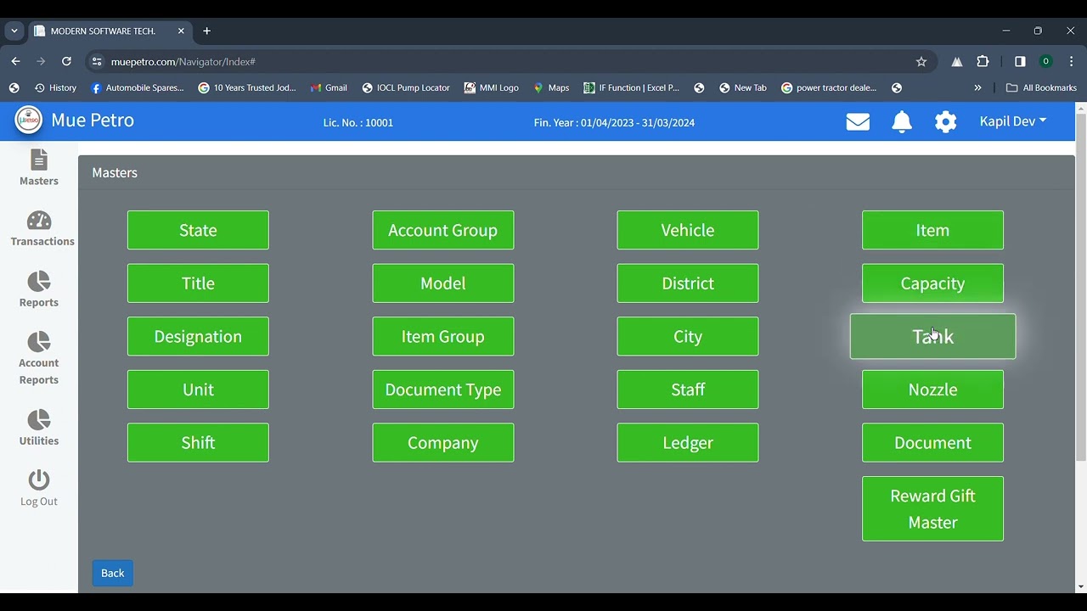Open the Reward Gift Master
Screen dimensions: 1087x611
pos(932,509)
